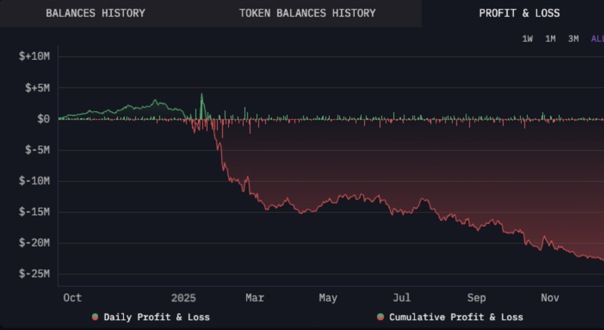
Task: Select the Nov label on the time axis
Action: click(549, 298)
